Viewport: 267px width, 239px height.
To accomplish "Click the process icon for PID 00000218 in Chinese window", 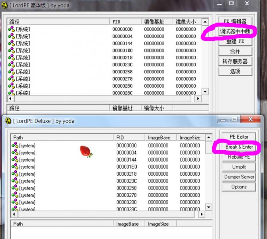I will (12, 57).
